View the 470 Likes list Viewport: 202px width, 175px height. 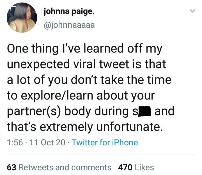pyautogui.click(x=136, y=167)
